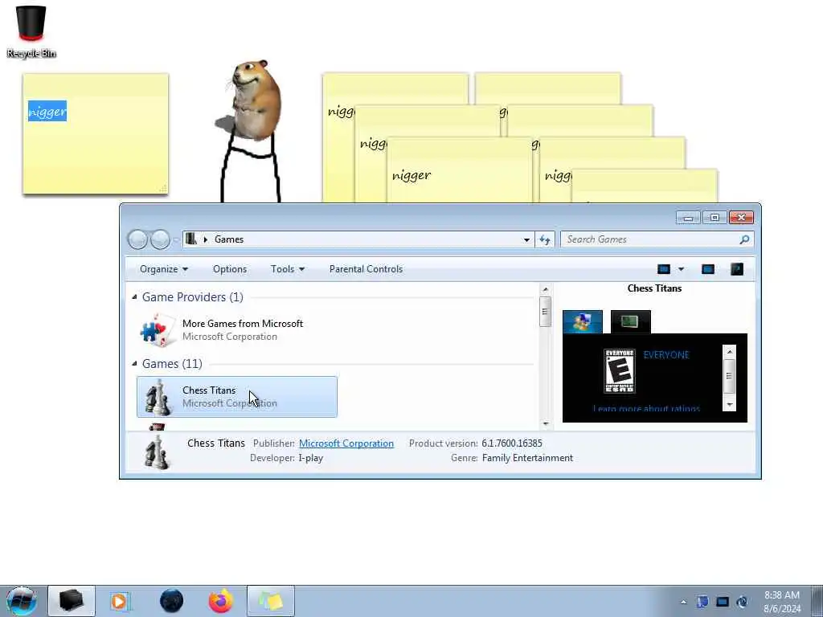Click the Sticky Notes taskbar button
The width and height of the screenshot is (823, 617).
click(x=271, y=601)
